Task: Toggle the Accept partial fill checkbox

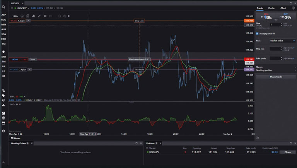Action: 257,34
